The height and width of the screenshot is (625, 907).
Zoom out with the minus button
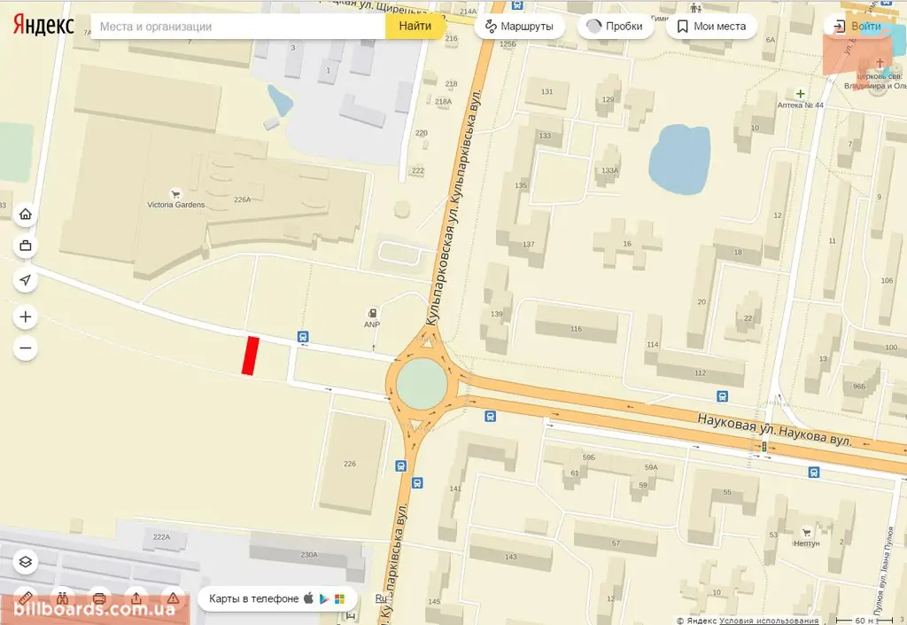tap(26, 348)
